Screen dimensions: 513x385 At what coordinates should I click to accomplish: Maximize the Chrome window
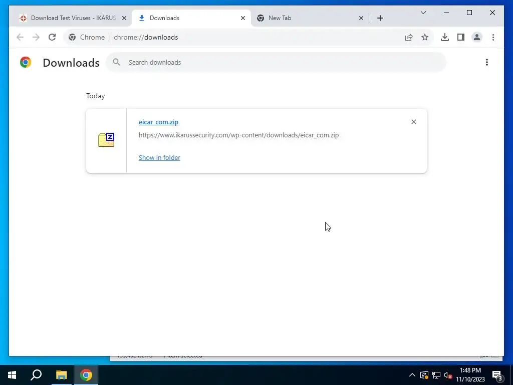[x=469, y=13]
